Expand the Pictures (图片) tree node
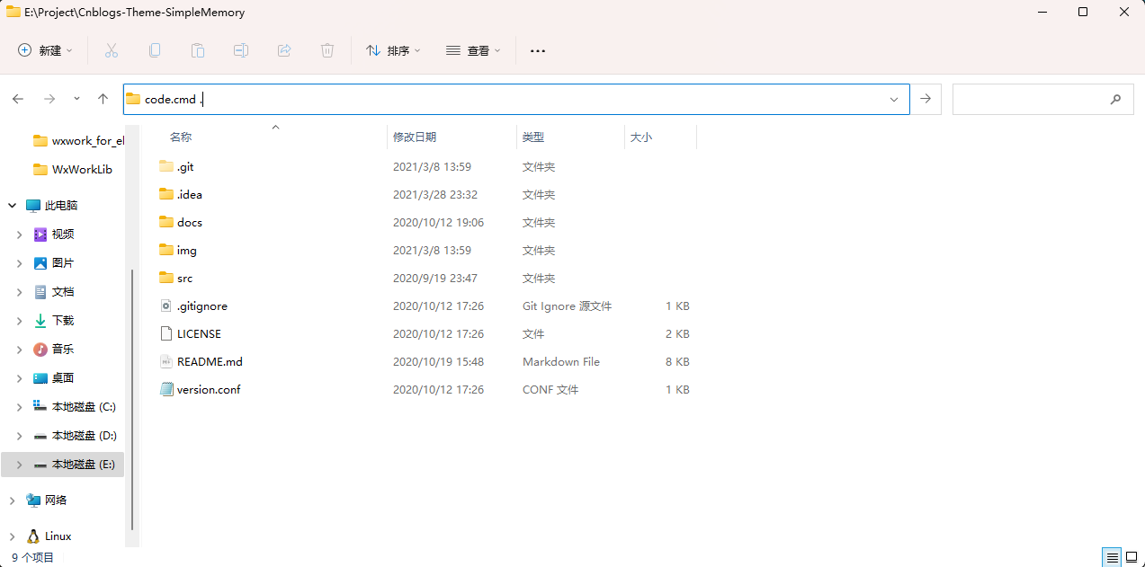 [x=20, y=263]
